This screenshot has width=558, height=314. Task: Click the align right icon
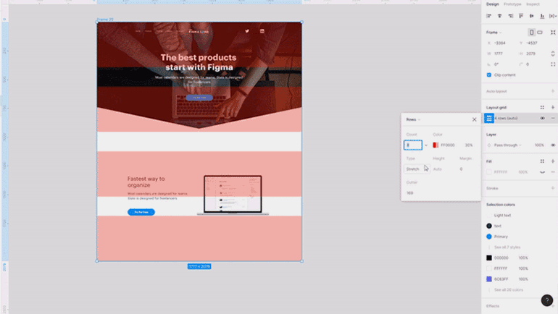pyautogui.click(x=510, y=16)
